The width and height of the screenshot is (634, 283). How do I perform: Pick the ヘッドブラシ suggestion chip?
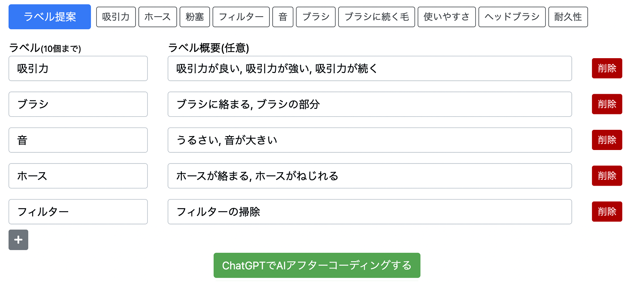(x=512, y=17)
